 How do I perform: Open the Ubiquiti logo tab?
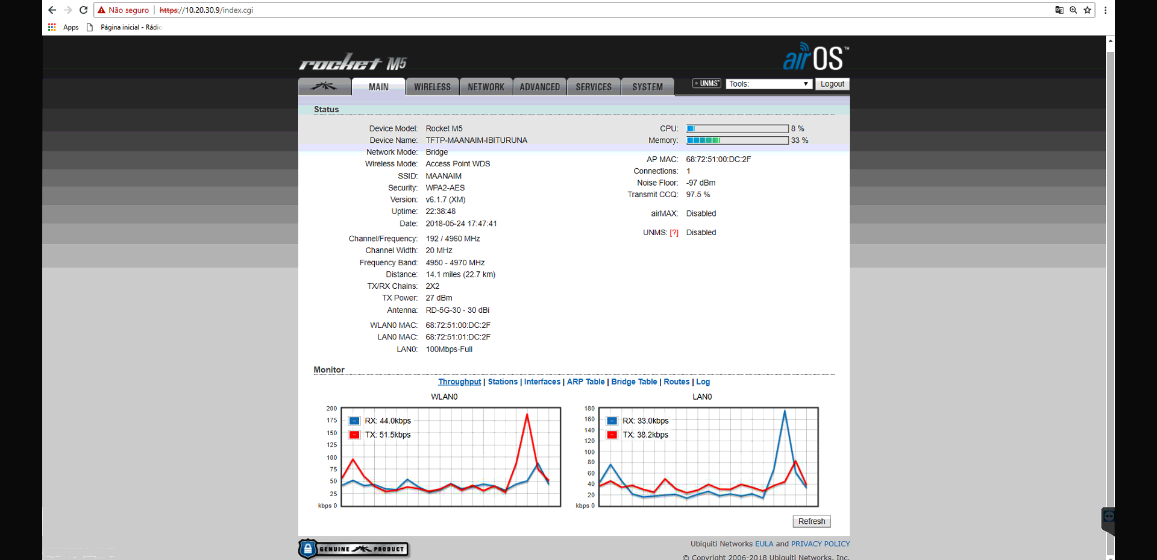click(x=324, y=87)
